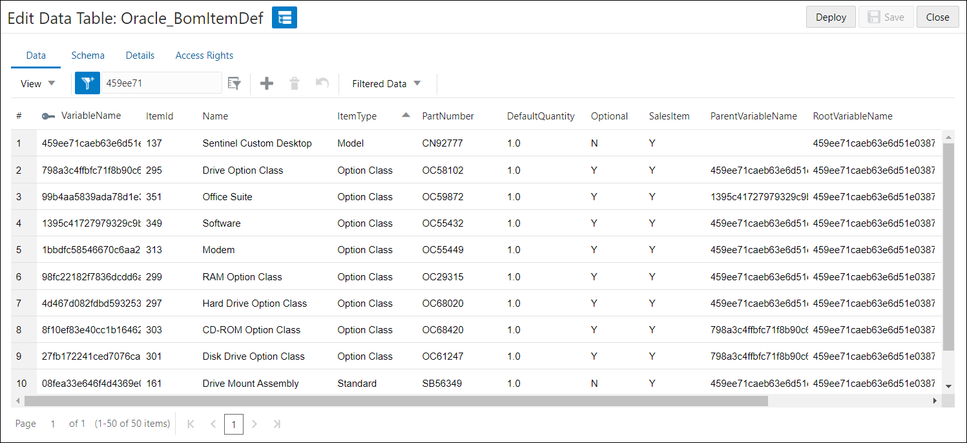Image resolution: width=967 pixels, height=443 pixels.
Task: Open the advanced filter options icon
Action: [x=234, y=83]
